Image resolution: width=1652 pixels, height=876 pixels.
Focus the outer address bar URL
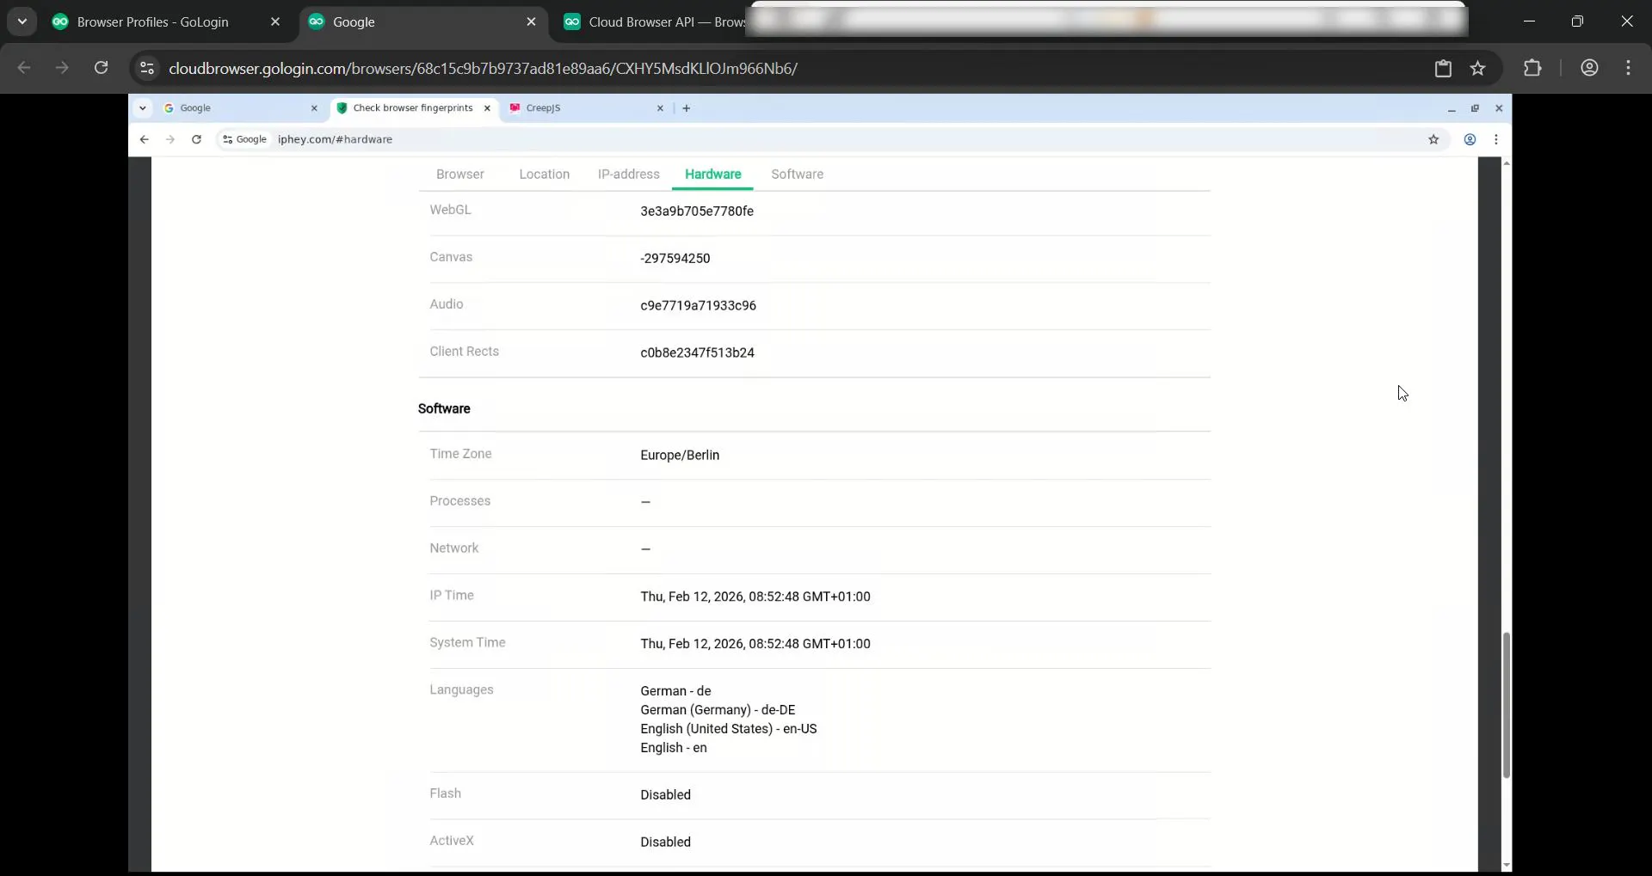tap(483, 69)
